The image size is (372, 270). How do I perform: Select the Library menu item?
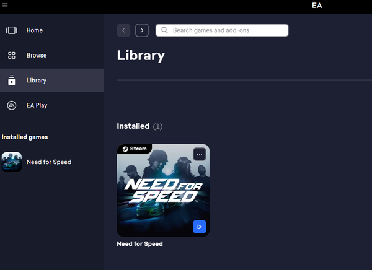click(51, 81)
